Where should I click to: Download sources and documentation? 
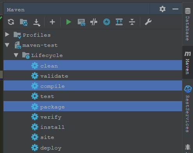point(37,23)
